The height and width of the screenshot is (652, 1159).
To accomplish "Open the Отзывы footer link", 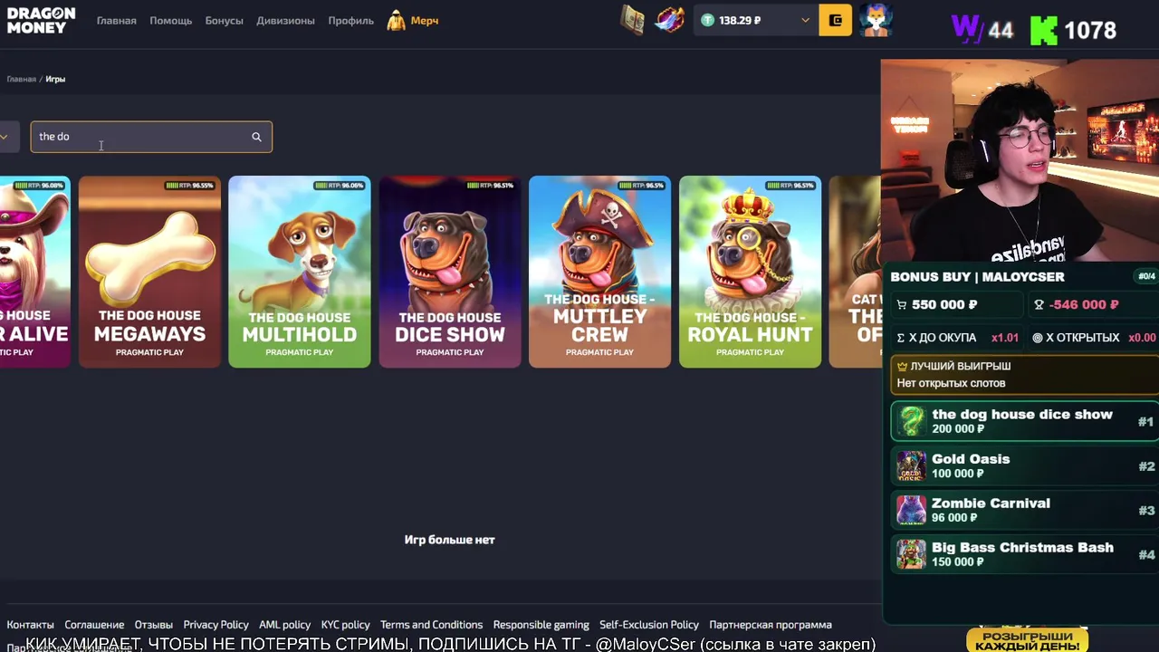I will click(154, 625).
